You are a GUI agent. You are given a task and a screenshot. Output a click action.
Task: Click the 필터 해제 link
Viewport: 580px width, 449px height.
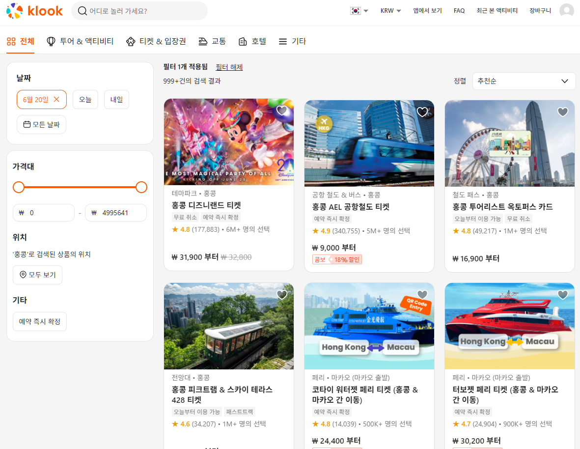coord(229,67)
